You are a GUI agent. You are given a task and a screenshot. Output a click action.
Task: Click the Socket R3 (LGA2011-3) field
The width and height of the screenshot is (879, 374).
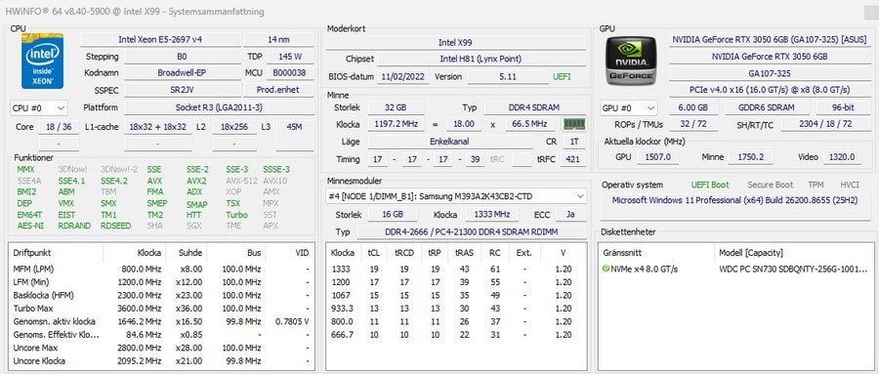pos(219,107)
